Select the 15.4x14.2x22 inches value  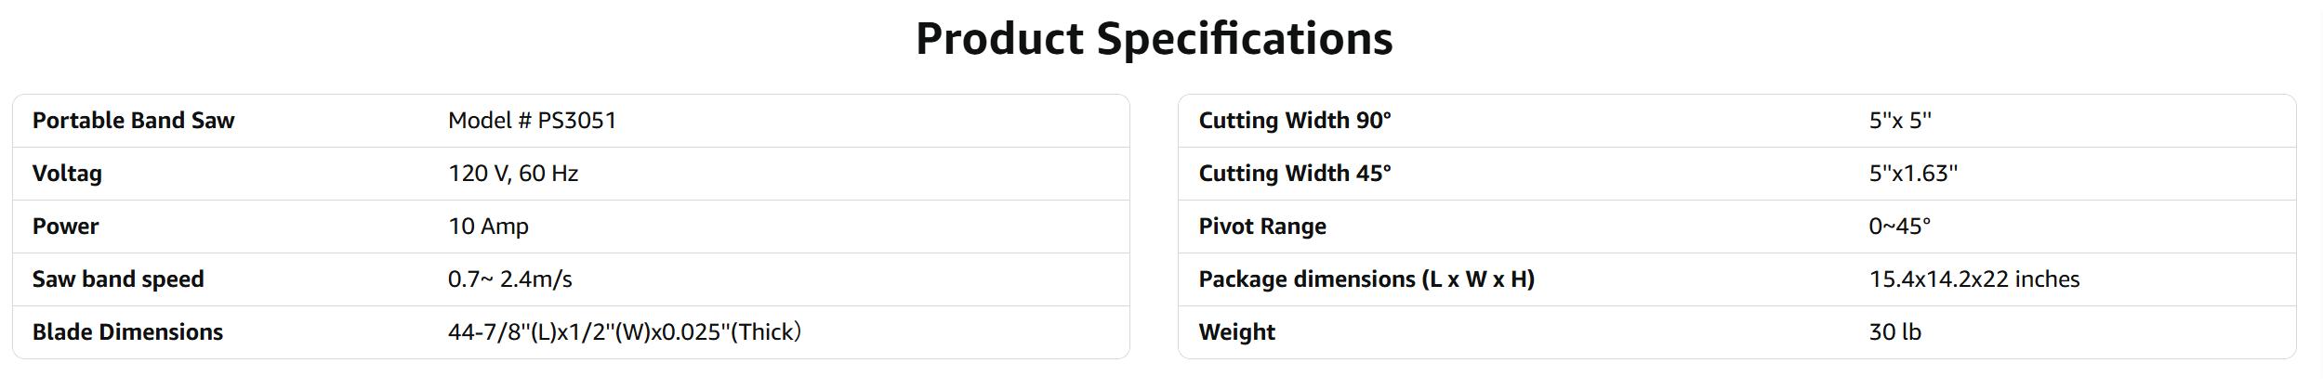[1973, 279]
